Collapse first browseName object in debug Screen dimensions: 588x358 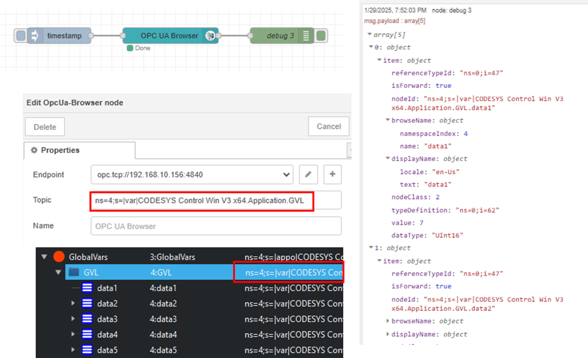388,120
